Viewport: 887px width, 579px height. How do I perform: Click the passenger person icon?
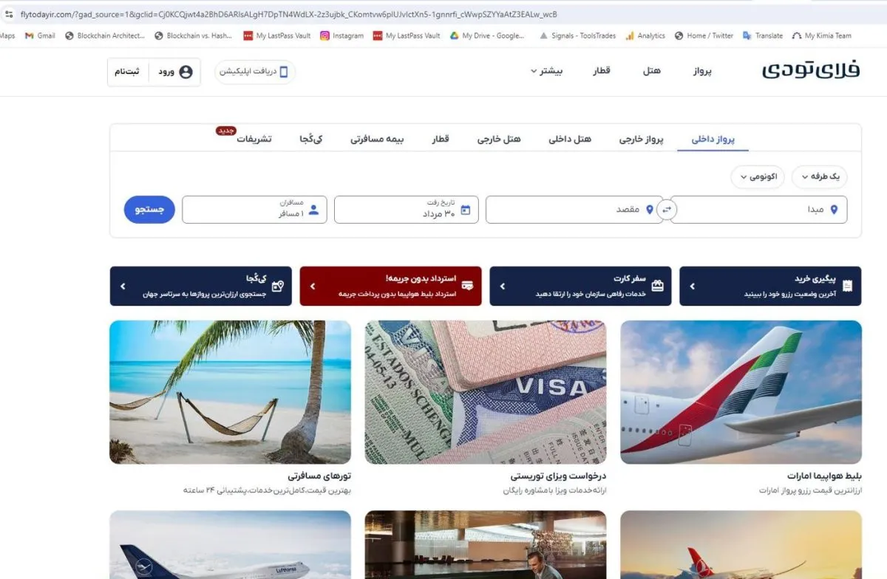point(313,210)
